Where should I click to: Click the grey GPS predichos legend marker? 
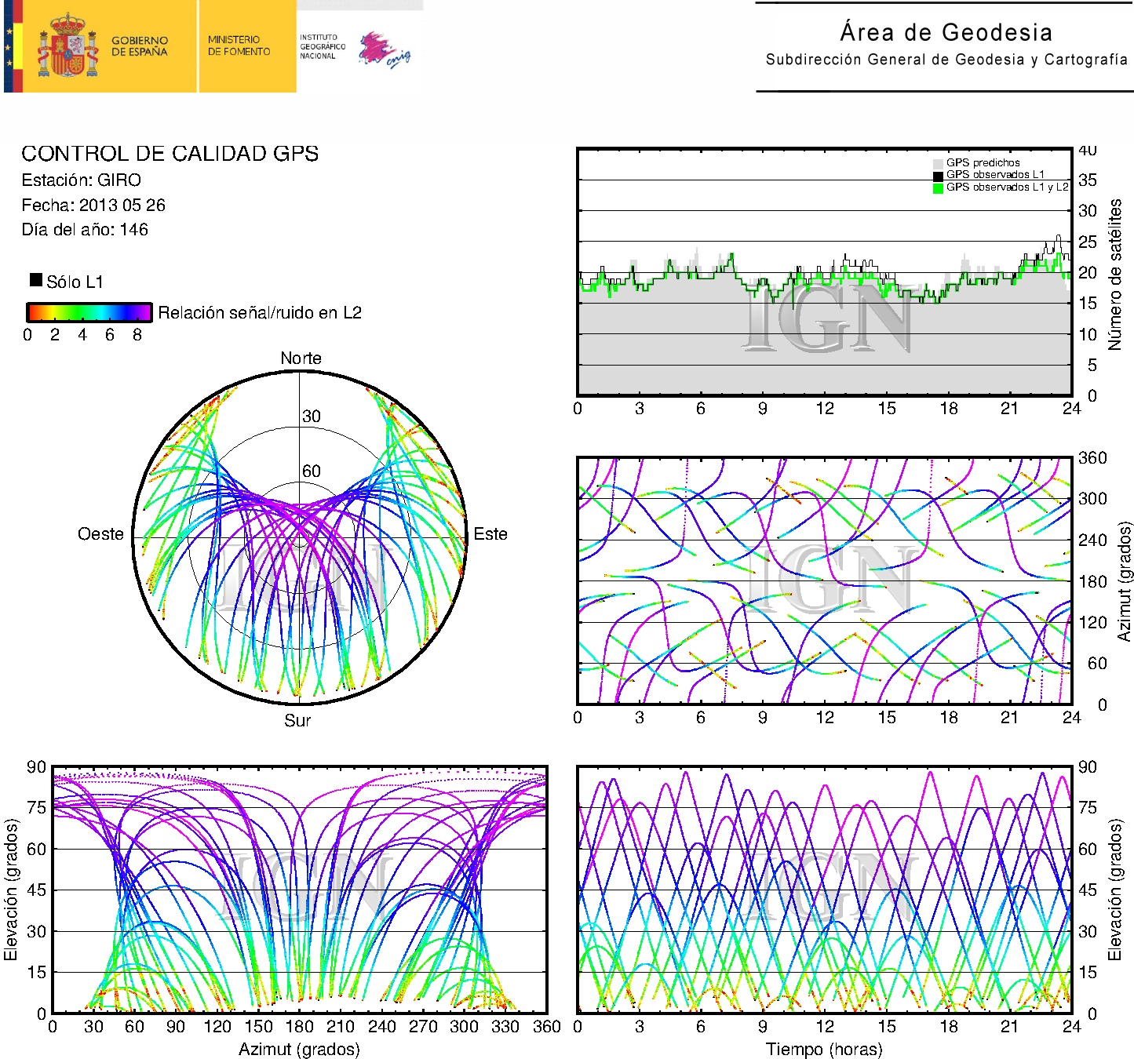[938, 163]
